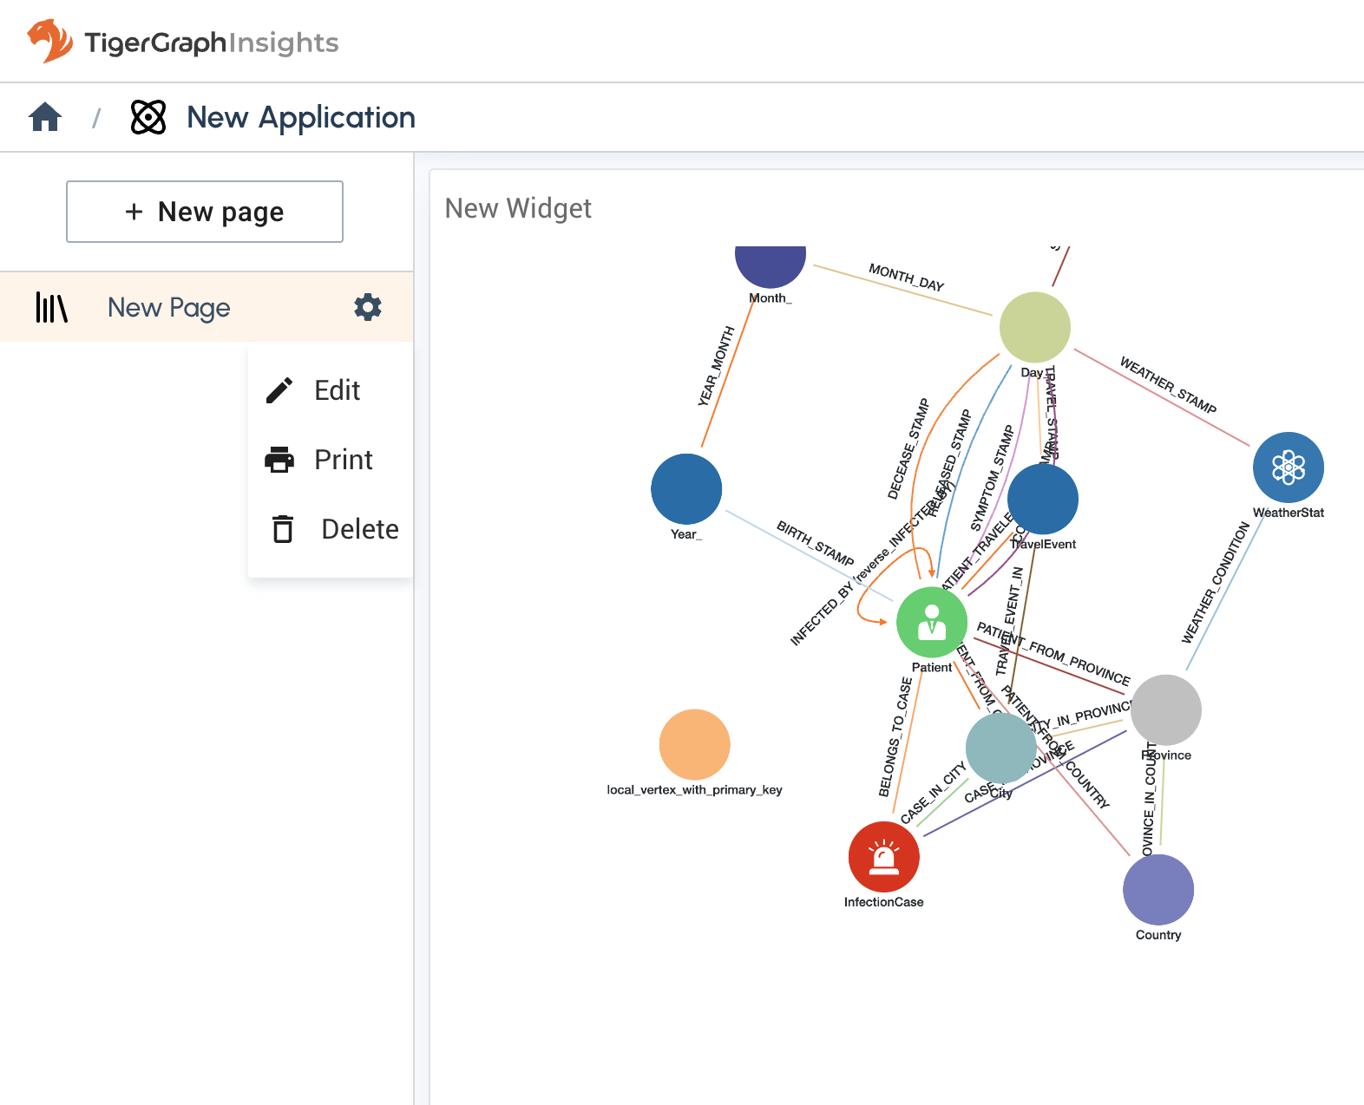Click the New Widget title
This screenshot has width=1364, height=1105.
click(x=518, y=208)
